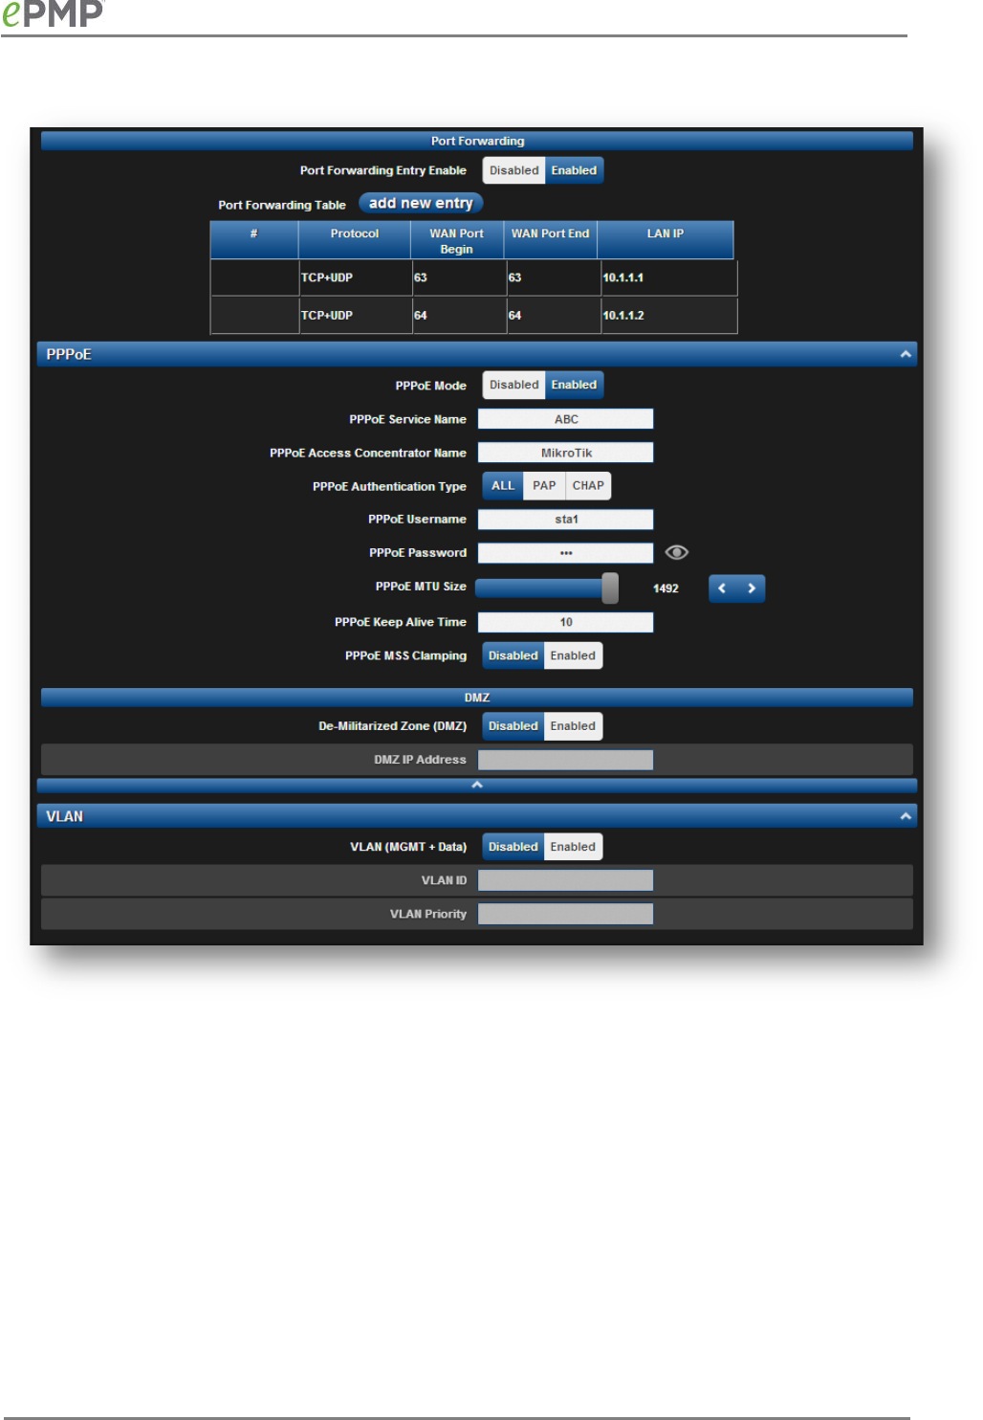Viewport: 983px width, 1420px height.
Task: Disable PPPoE MSS Clamping
Action: (513, 655)
